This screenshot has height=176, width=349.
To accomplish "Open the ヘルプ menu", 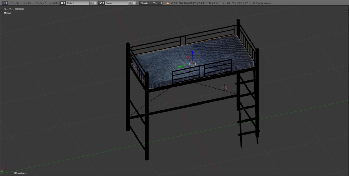I will (54, 3).
